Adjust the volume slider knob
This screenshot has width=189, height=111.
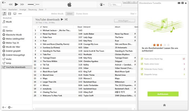35,5
